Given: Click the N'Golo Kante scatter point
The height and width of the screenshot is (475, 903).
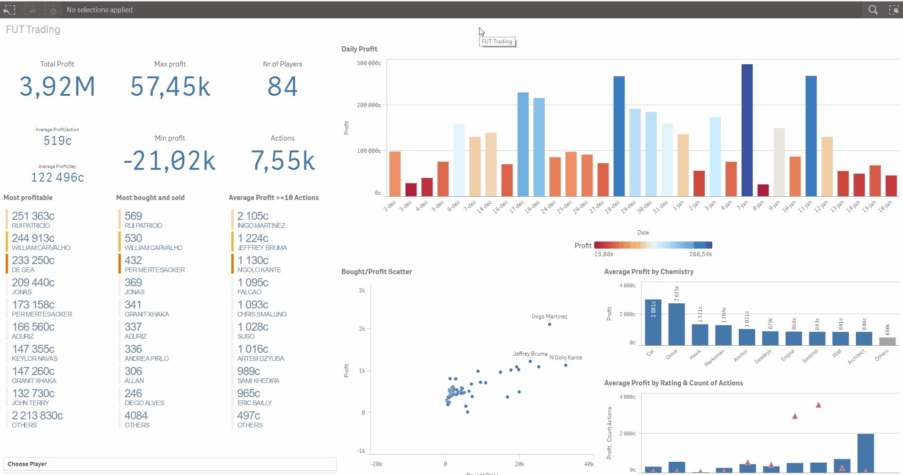Looking at the screenshot, I should (x=565, y=365).
